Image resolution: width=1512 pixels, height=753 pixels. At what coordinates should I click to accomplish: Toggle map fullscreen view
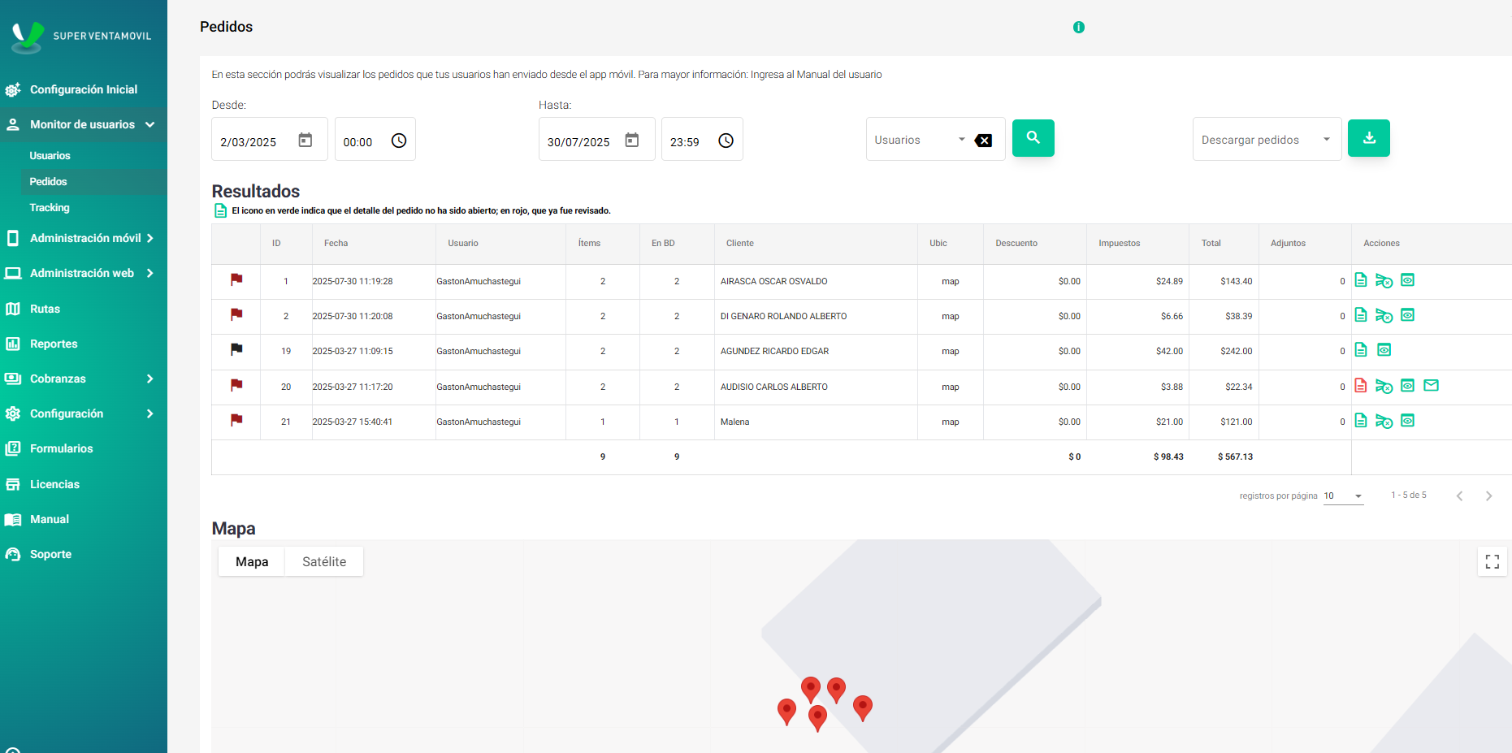coord(1493,561)
